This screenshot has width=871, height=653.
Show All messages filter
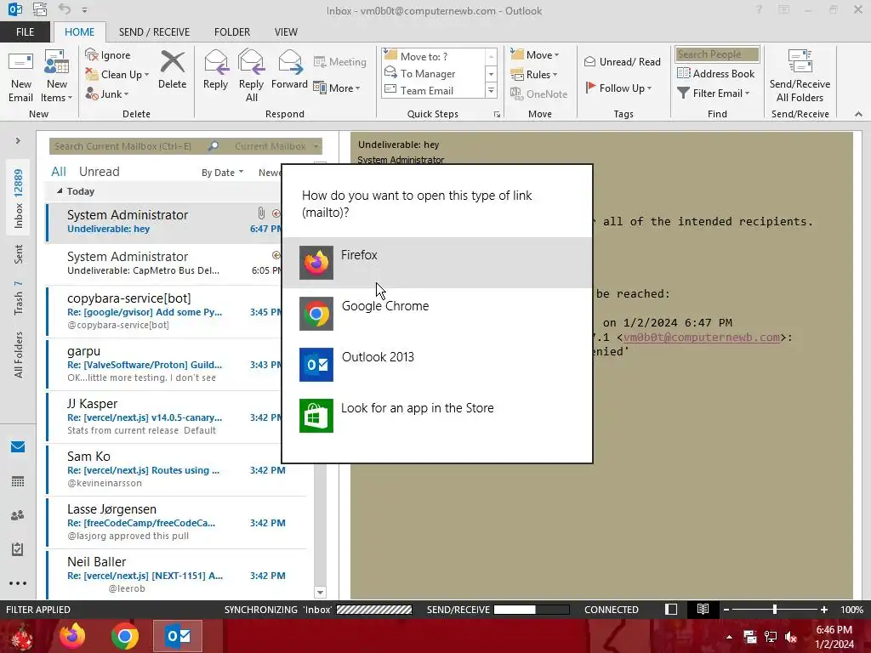(x=59, y=172)
